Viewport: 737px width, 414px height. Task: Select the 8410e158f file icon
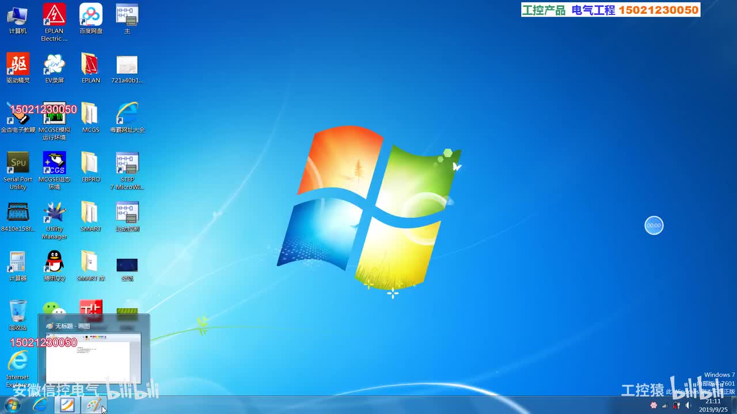click(18, 217)
